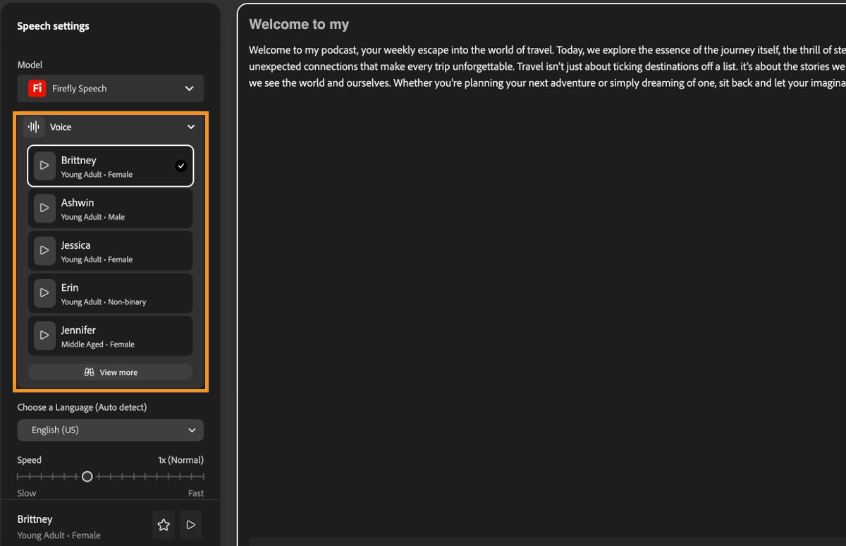Collapse the Voice section
Viewport: 846px width, 546px height.
[190, 127]
